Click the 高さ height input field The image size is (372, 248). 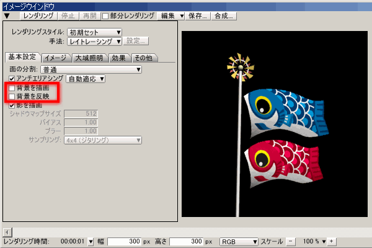coord(187,242)
